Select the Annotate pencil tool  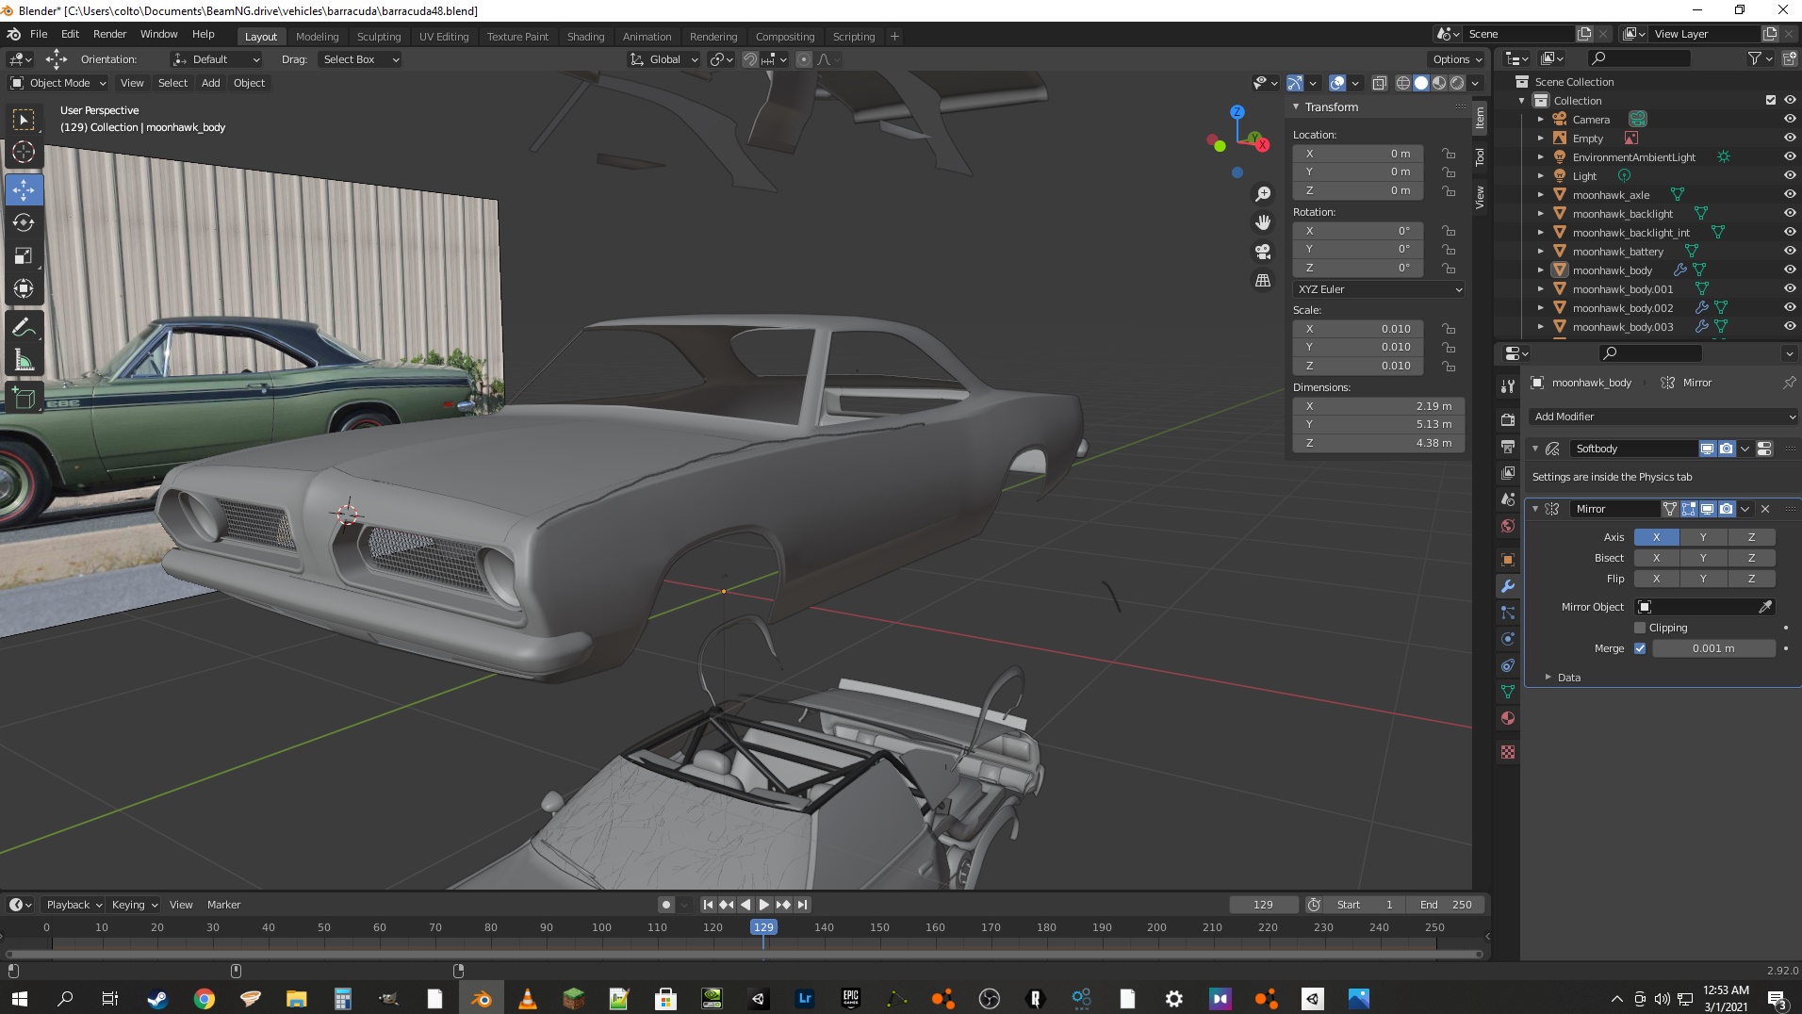coord(24,327)
